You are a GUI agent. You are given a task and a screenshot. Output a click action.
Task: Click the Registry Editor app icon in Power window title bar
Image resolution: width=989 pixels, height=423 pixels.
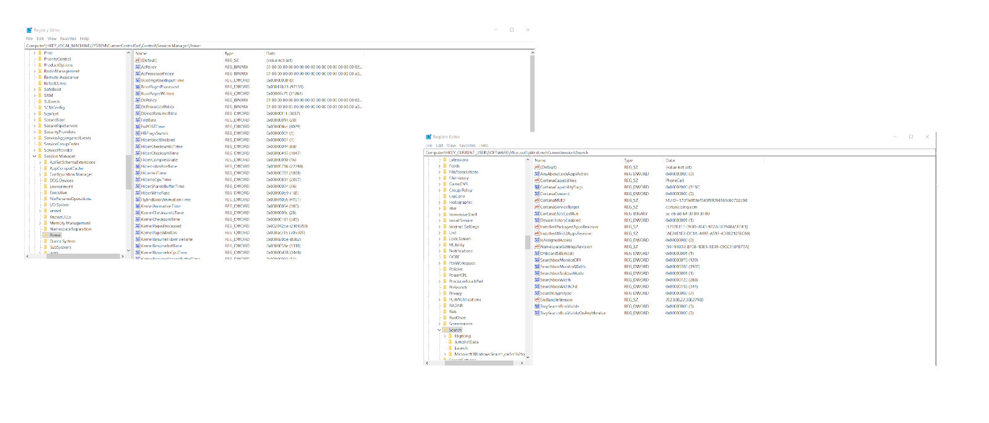tap(29, 30)
